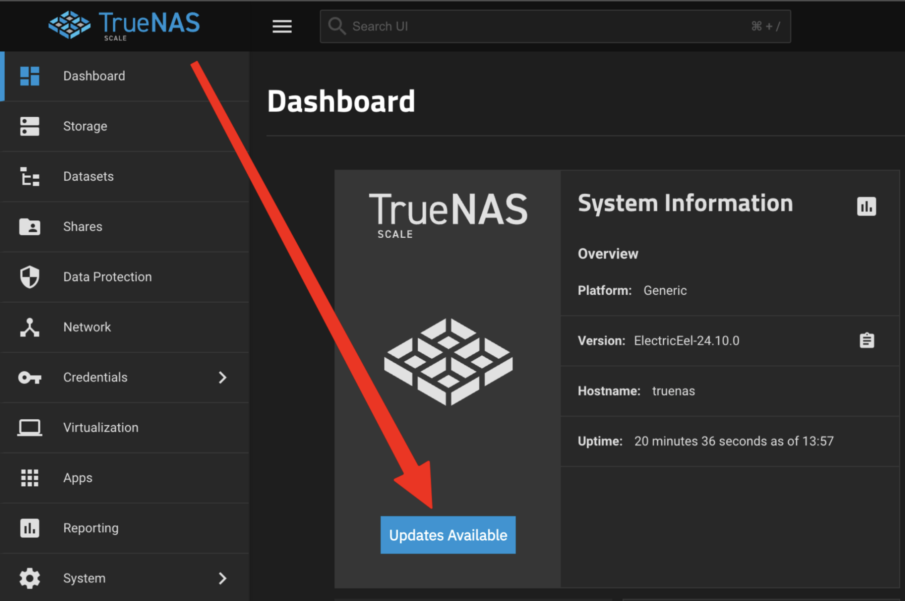Open the Reporting menu item

click(91, 528)
